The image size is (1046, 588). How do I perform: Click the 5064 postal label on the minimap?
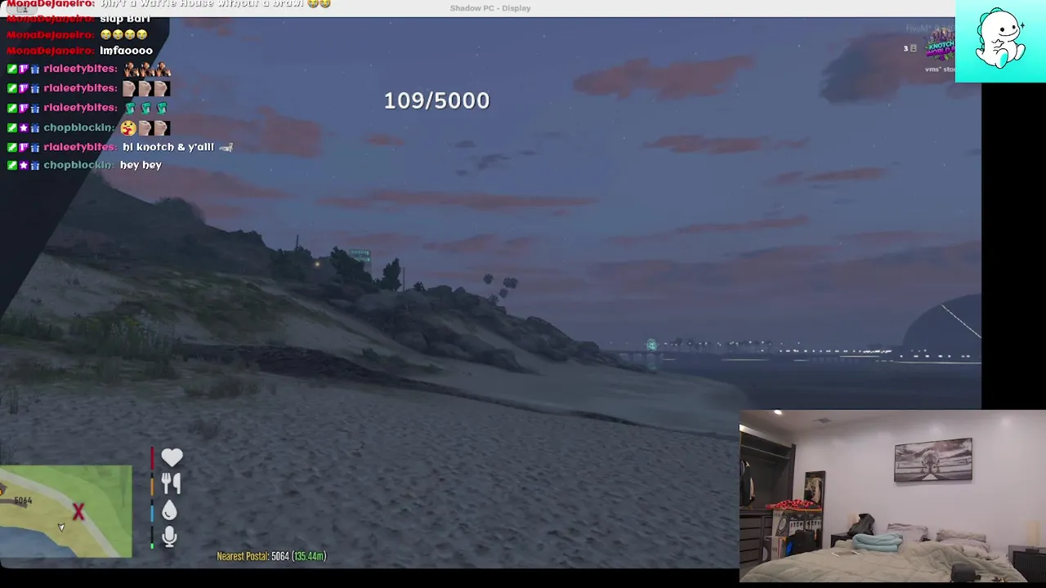(x=23, y=501)
